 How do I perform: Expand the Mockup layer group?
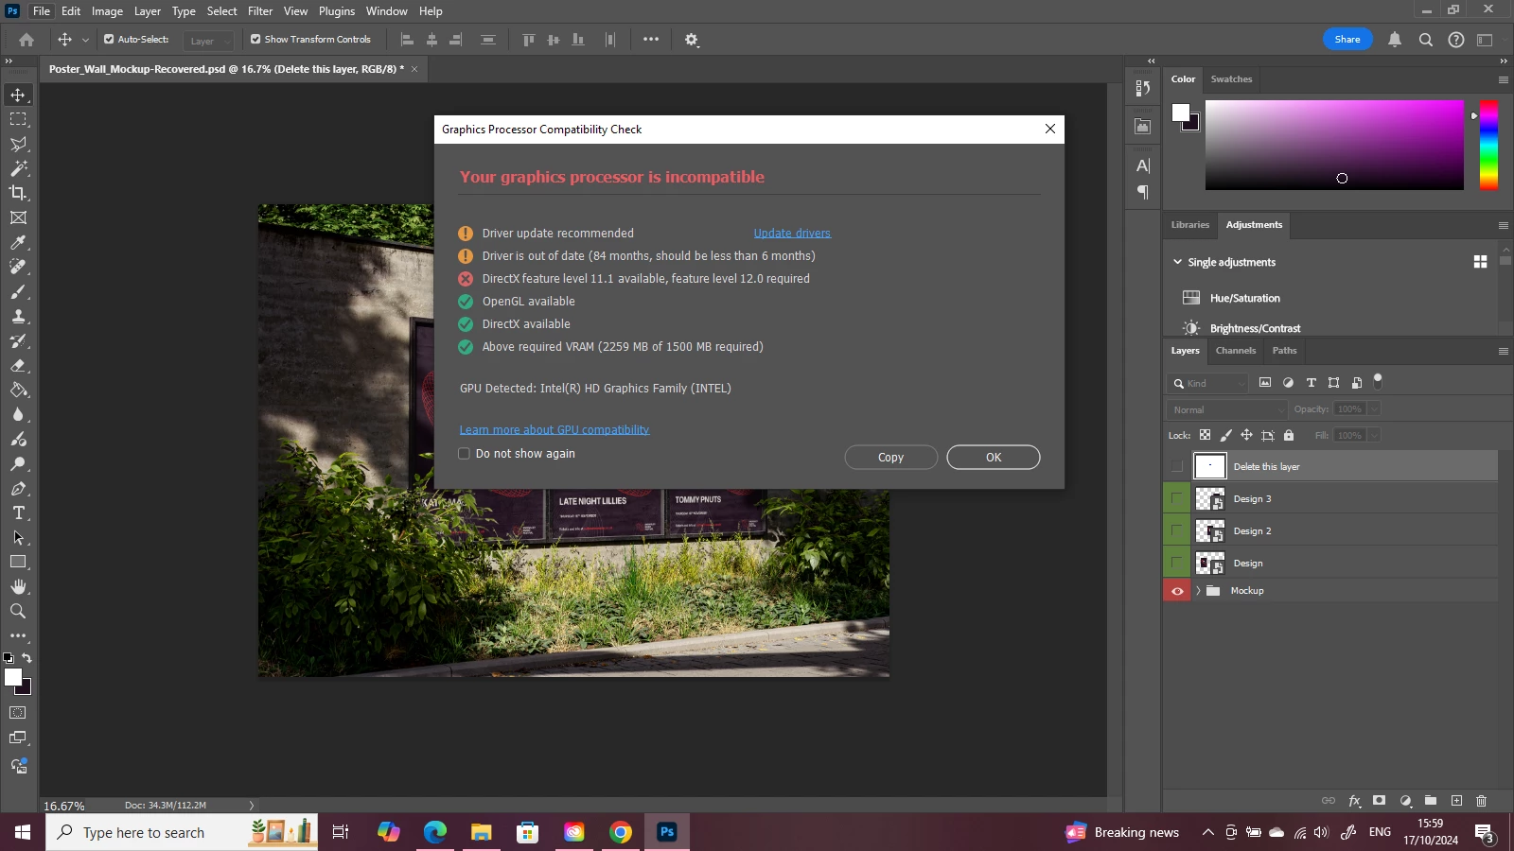click(x=1198, y=591)
